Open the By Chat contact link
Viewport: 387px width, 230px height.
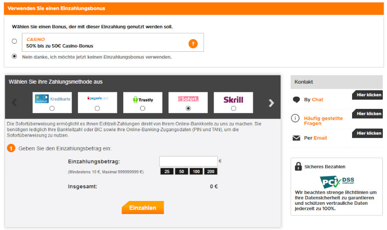coord(313,100)
